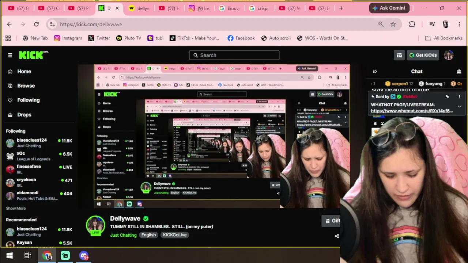The width and height of the screenshot is (468, 263).
Task: Click the live stream video player
Action: pos(222,136)
